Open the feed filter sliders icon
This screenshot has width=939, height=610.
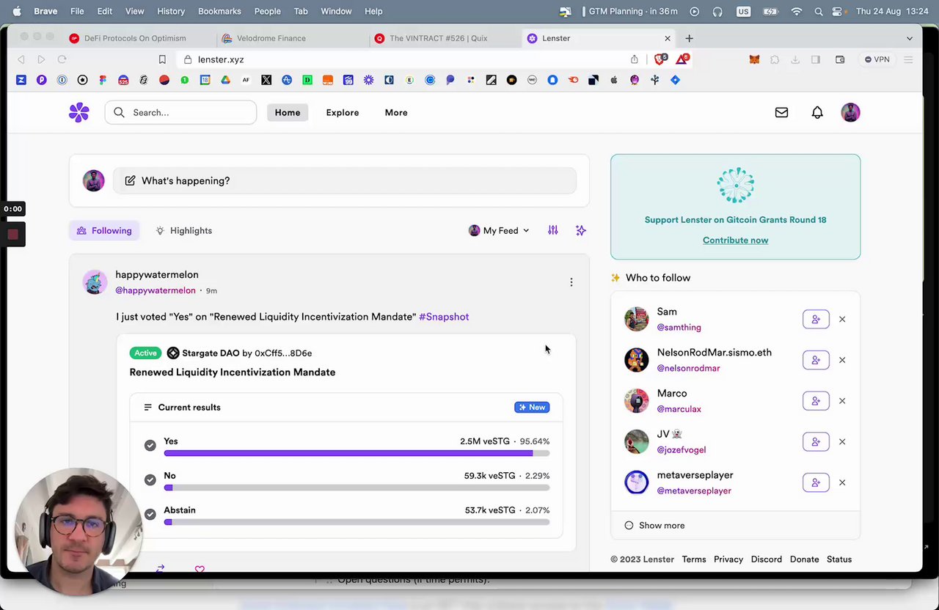tap(553, 230)
